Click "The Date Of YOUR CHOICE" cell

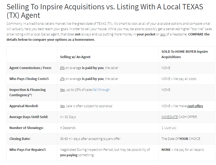pos(181,139)
